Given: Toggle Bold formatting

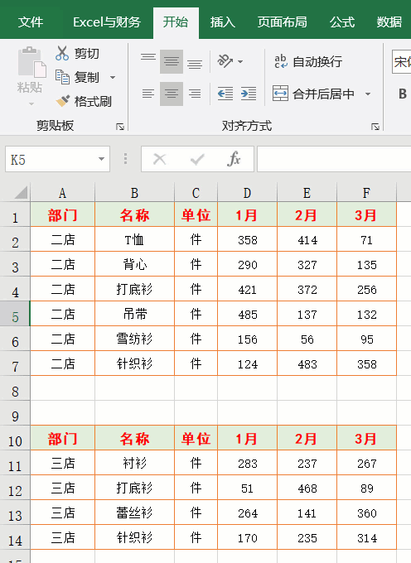Looking at the screenshot, I should 403,94.
